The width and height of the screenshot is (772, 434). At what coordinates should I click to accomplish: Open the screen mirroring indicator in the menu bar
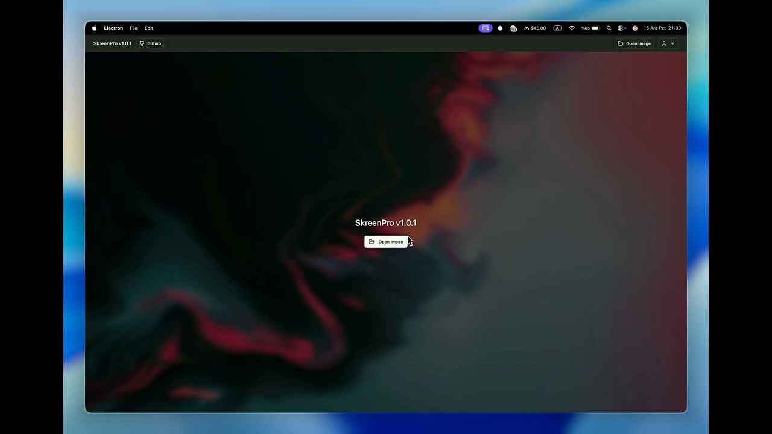486,28
